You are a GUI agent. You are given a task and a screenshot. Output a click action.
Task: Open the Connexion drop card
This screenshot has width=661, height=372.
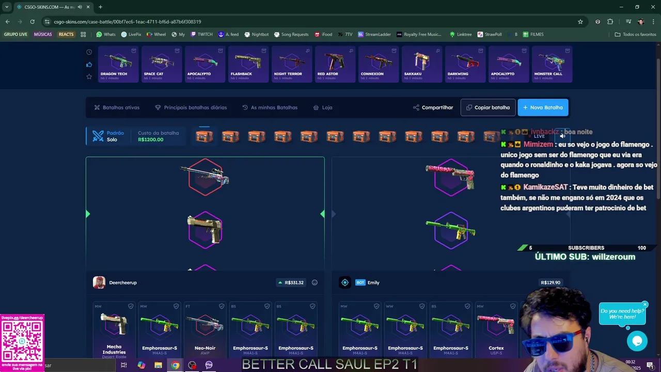pos(379,64)
